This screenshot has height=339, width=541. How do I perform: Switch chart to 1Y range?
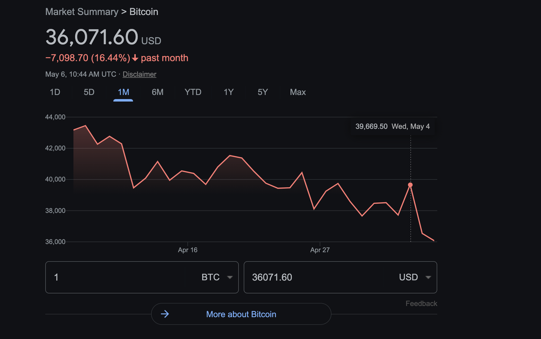[x=229, y=92]
